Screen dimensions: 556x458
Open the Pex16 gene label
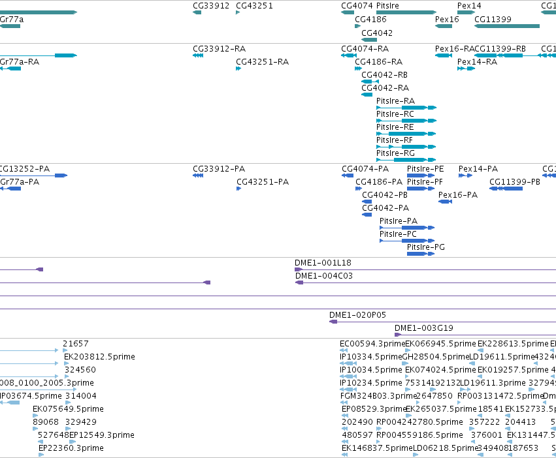447,20
